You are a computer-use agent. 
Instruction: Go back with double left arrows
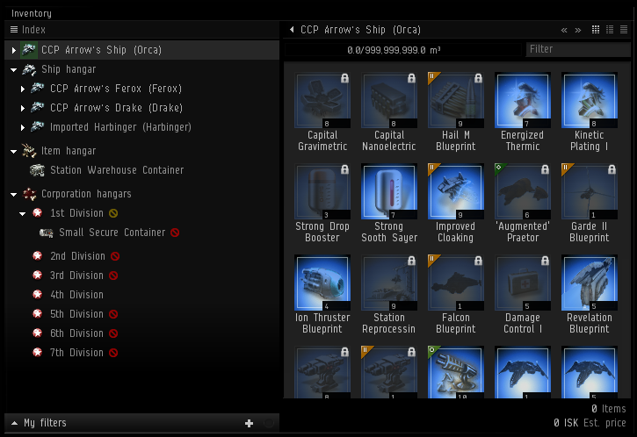click(564, 30)
